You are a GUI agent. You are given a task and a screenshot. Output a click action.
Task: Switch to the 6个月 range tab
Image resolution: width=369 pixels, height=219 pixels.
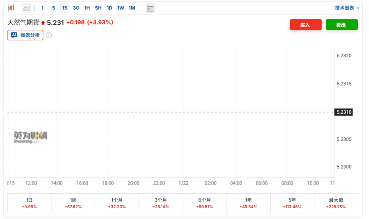204,203
